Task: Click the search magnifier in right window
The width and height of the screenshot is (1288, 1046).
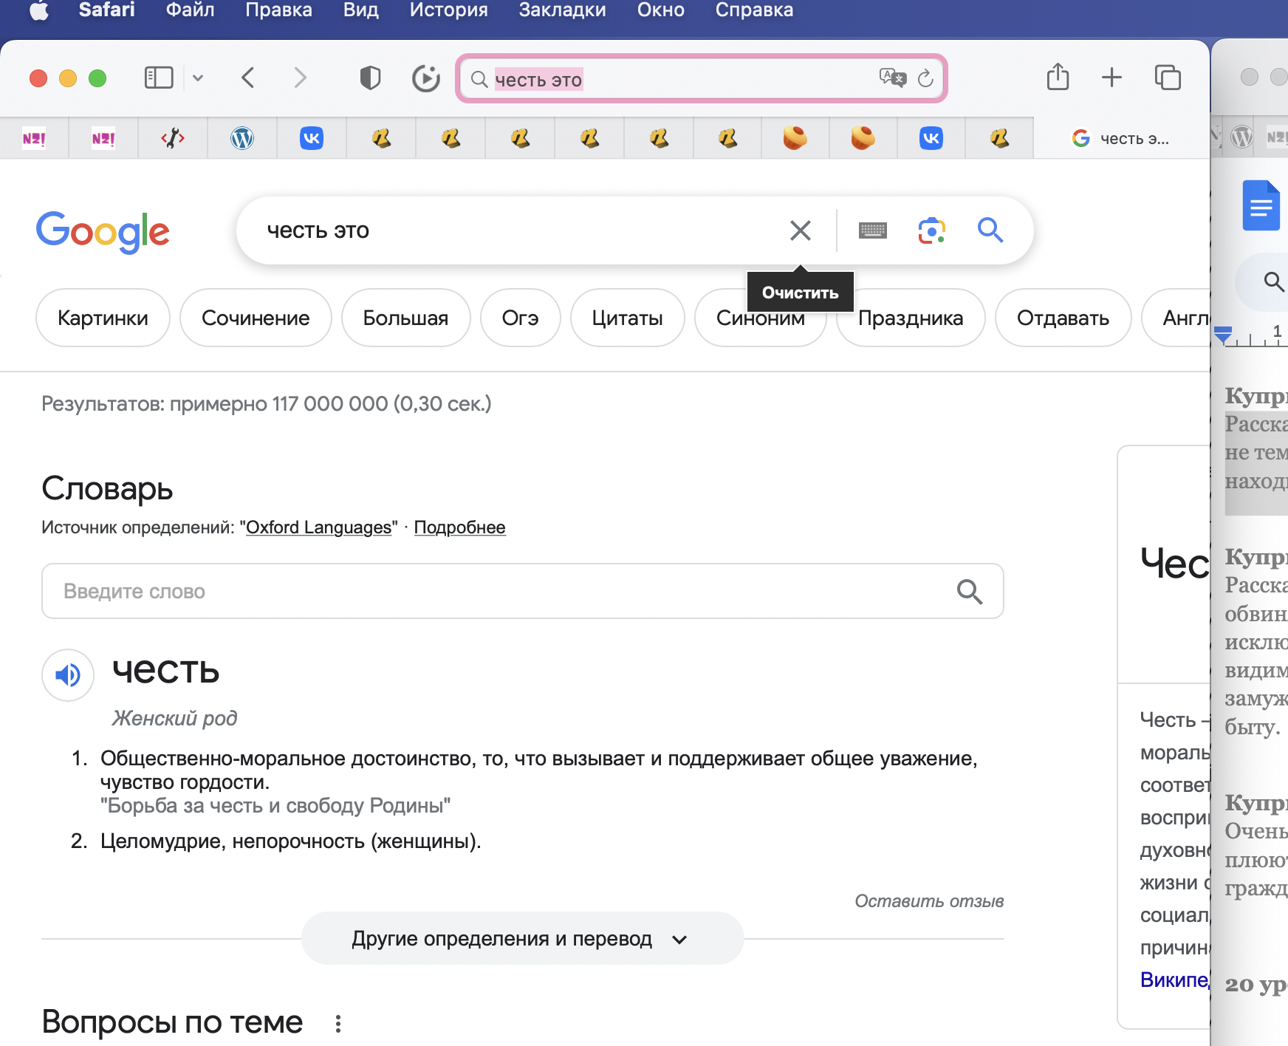Action: [1273, 281]
